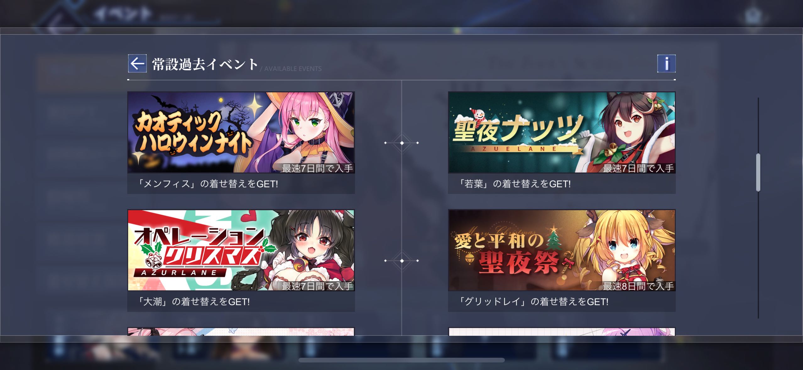
Task: Select「メンフィス」の着せ替えをGET! caption
Action: 207,184
